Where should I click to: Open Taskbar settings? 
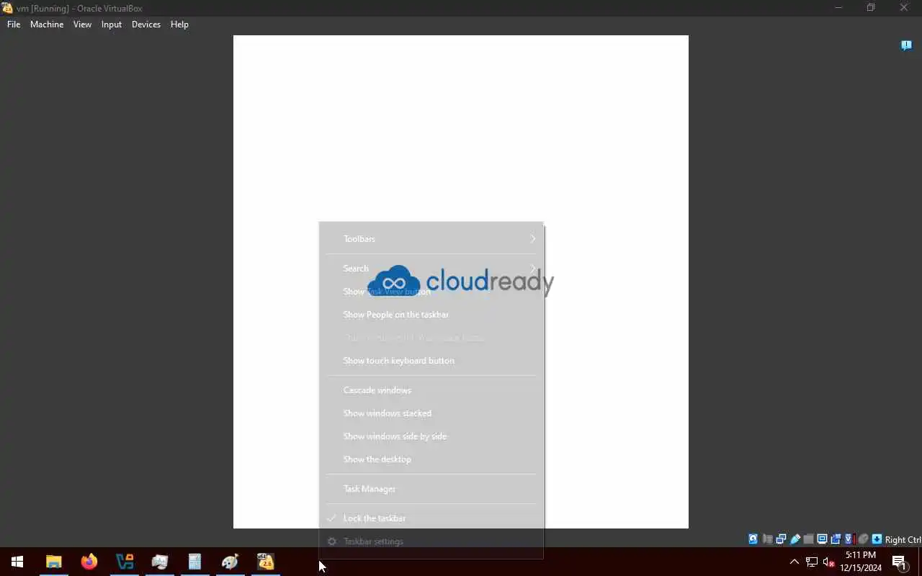tap(431, 541)
